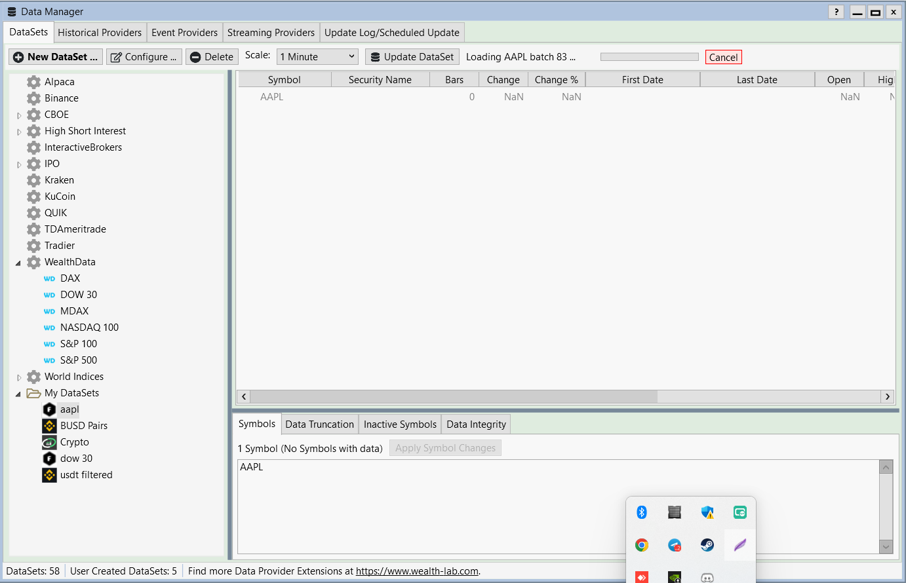Click the WD icon beside NASDAQ 100

tap(49, 328)
